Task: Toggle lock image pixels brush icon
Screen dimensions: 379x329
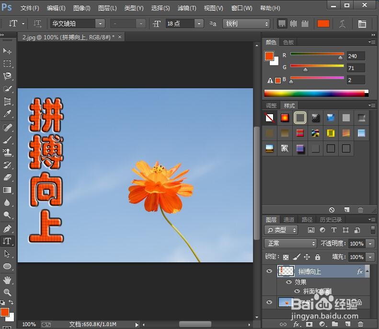Action: point(296,257)
